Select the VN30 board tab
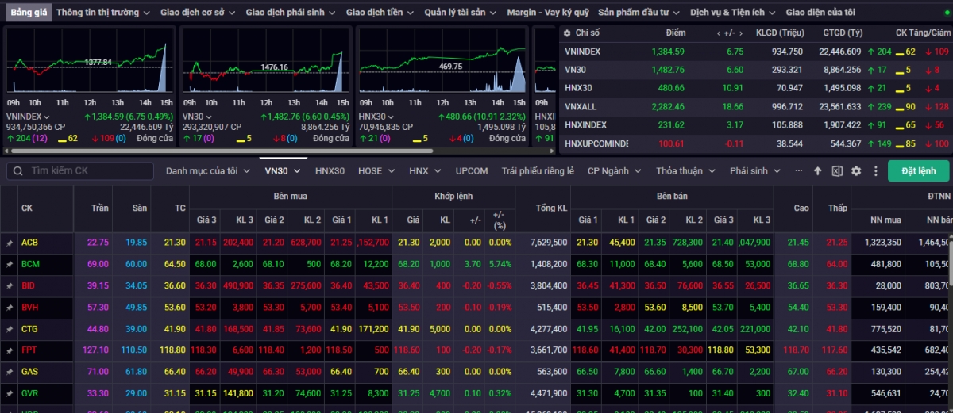 coord(284,170)
